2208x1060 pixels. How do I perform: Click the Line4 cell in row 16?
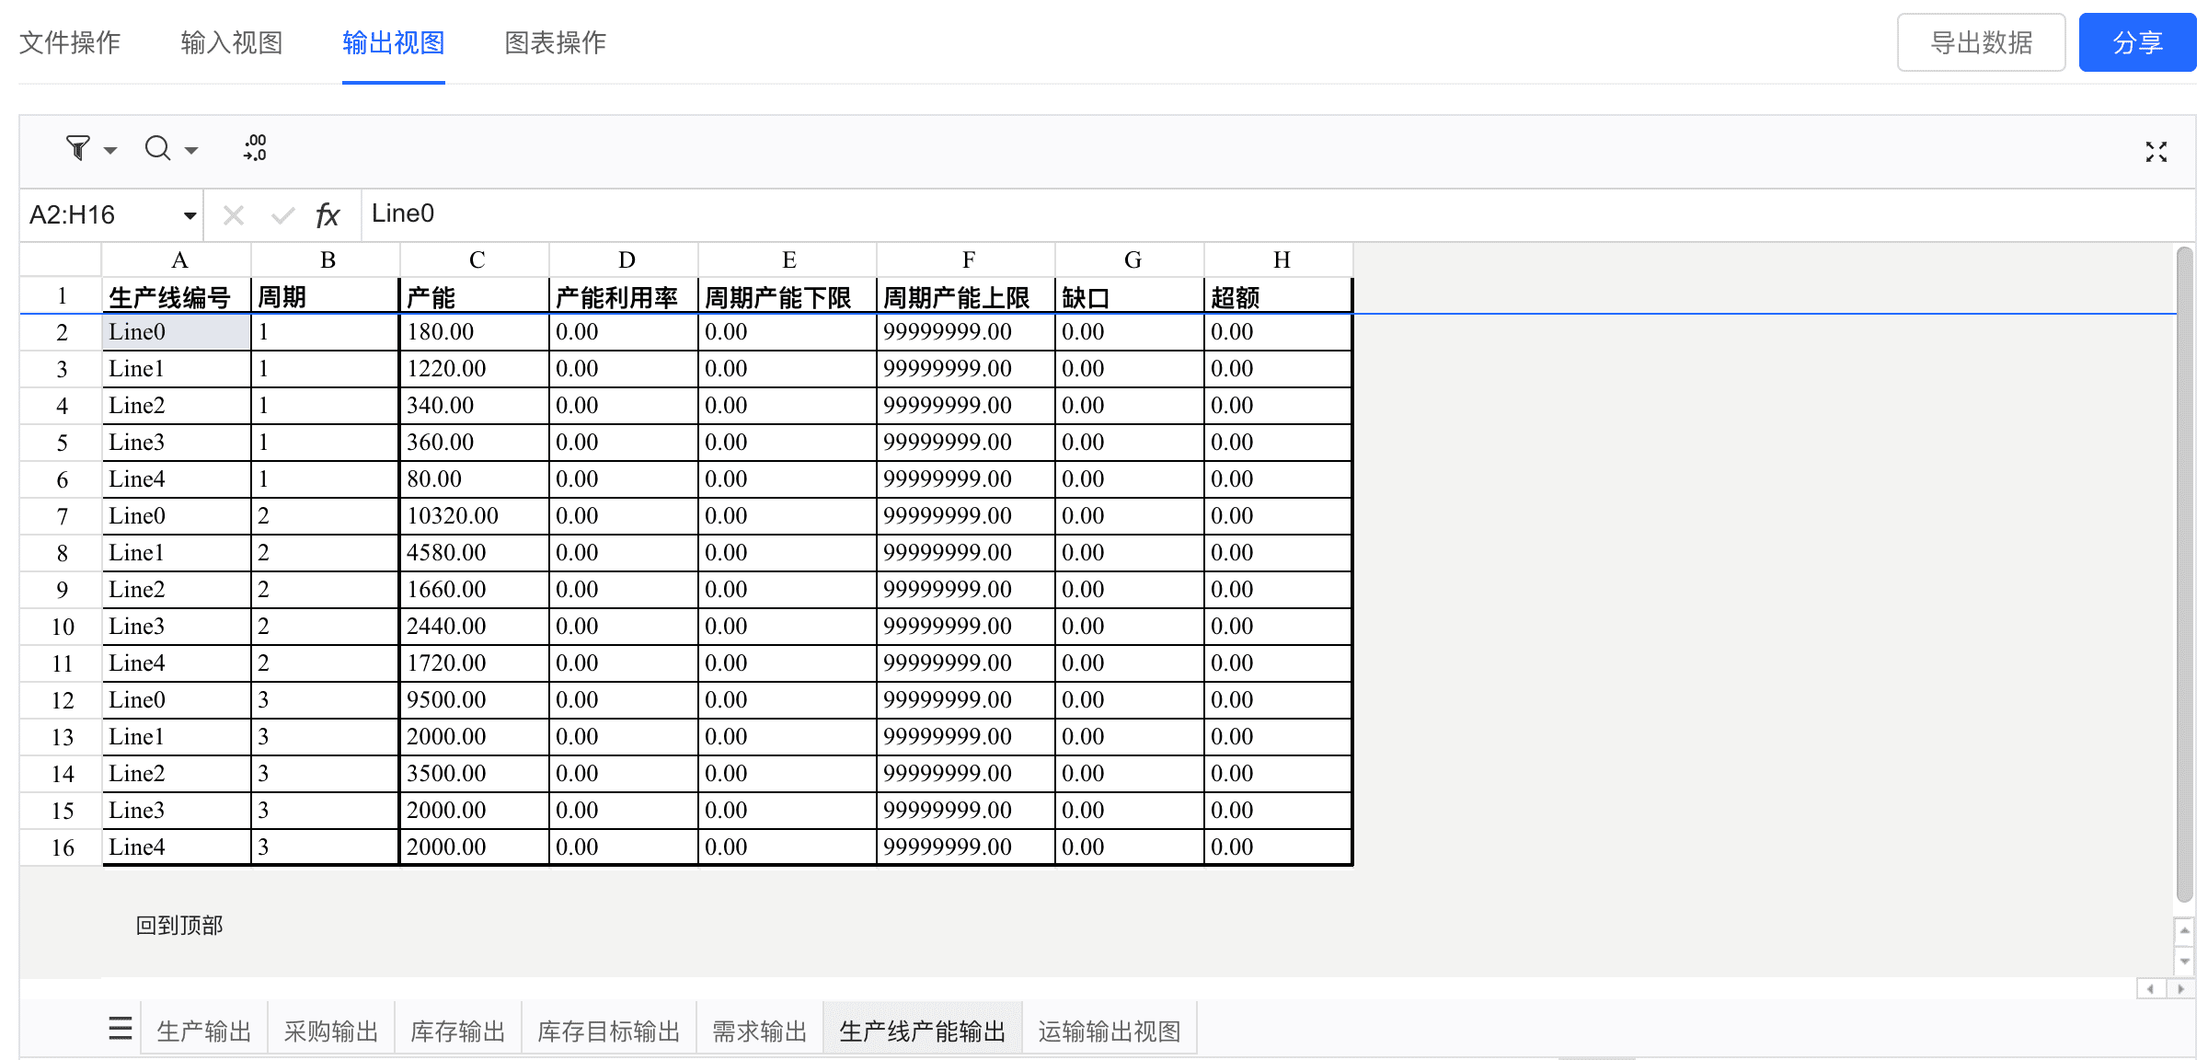click(x=177, y=847)
